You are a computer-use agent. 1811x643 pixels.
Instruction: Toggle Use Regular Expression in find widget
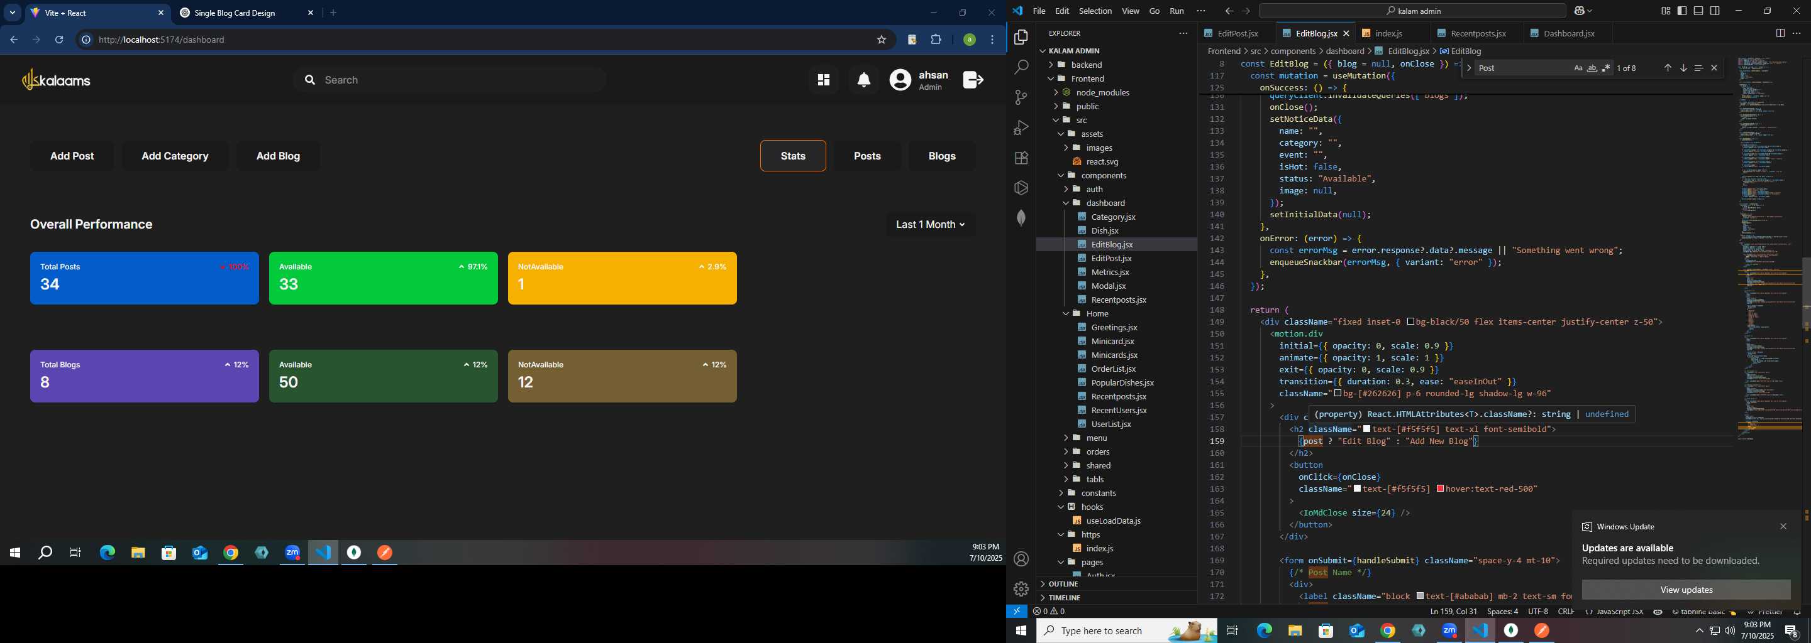pyautogui.click(x=1607, y=68)
